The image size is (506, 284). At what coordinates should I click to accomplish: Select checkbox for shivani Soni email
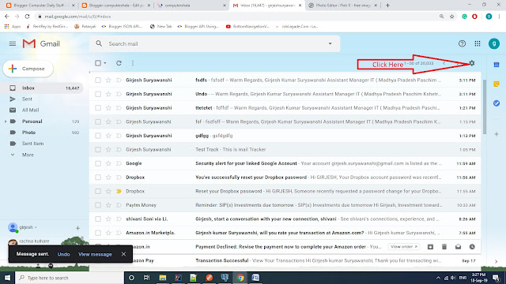(x=98, y=219)
